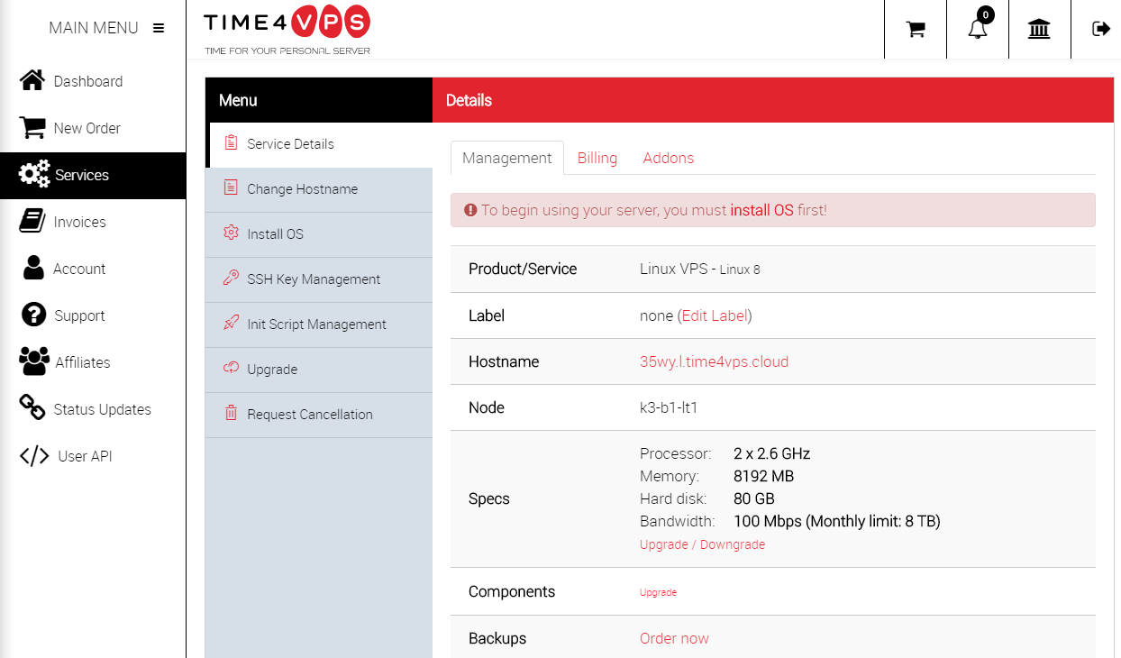
Task: Click the Change Hostname document icon
Action: 231,188
